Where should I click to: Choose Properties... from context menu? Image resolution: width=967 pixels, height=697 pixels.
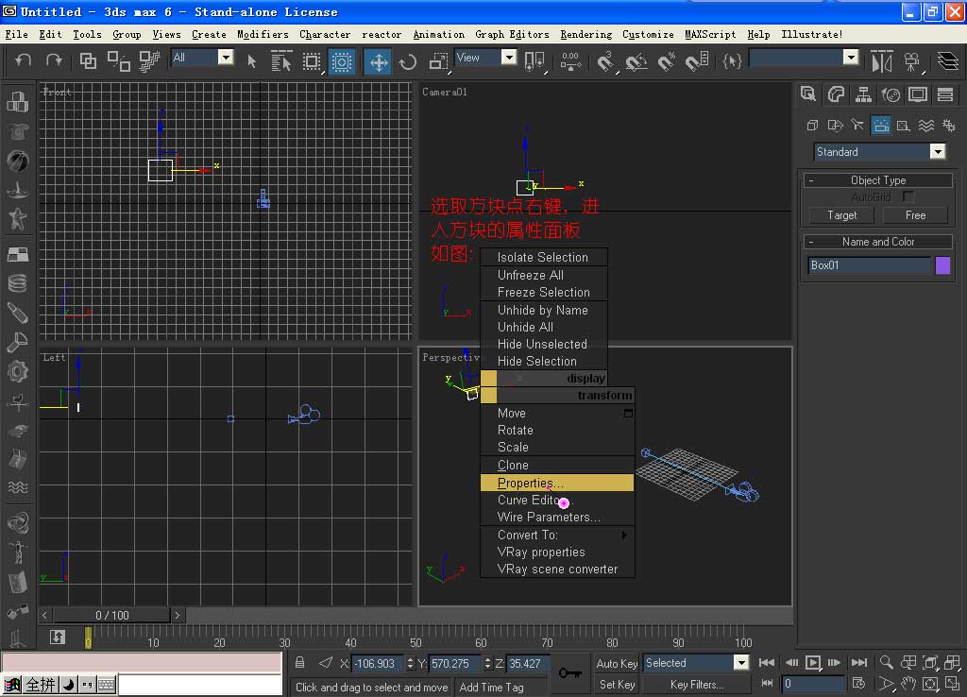click(x=557, y=483)
